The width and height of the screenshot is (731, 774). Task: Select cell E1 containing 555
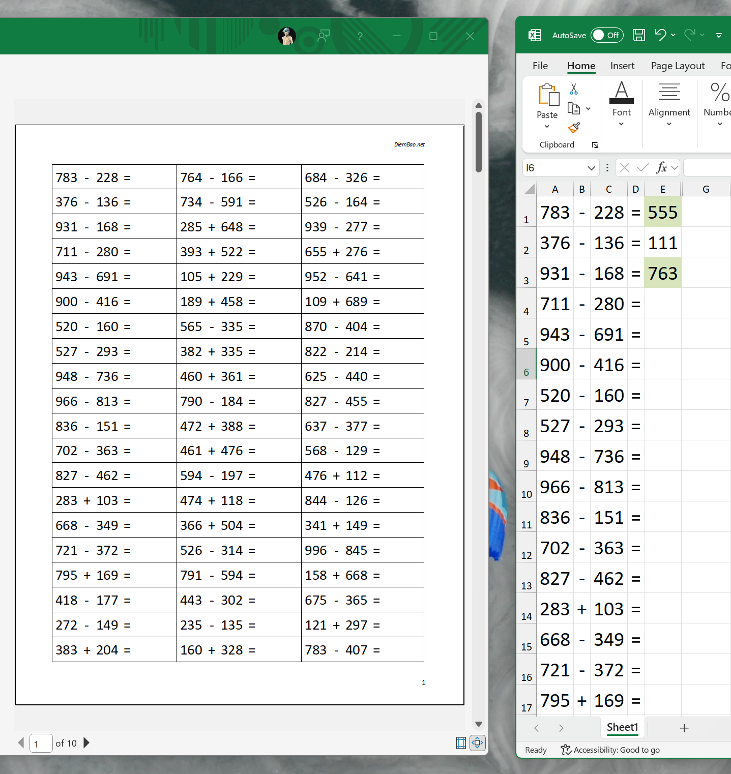(663, 212)
